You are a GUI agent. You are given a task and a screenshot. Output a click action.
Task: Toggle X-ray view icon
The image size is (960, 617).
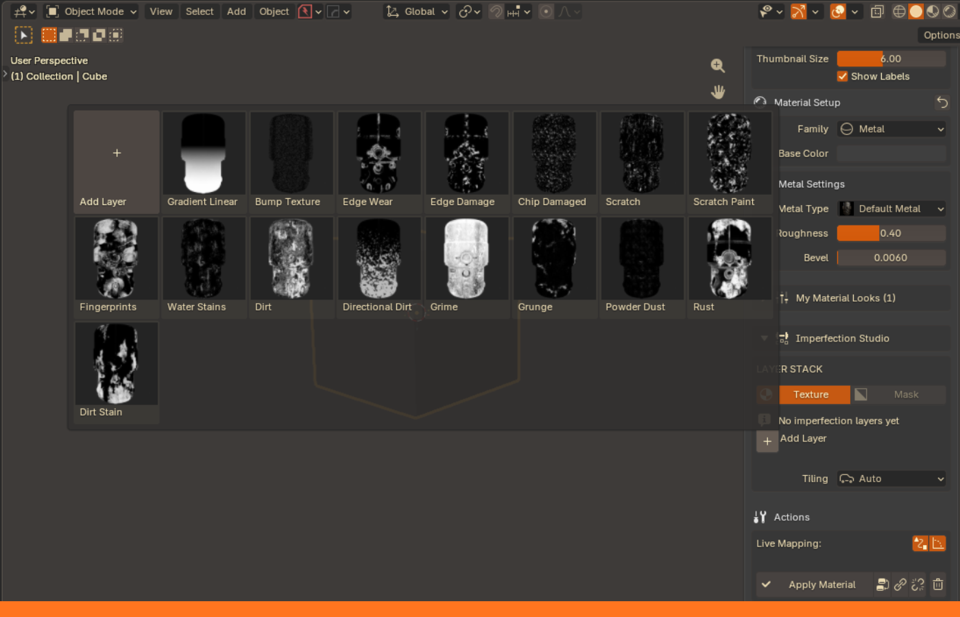[877, 12]
